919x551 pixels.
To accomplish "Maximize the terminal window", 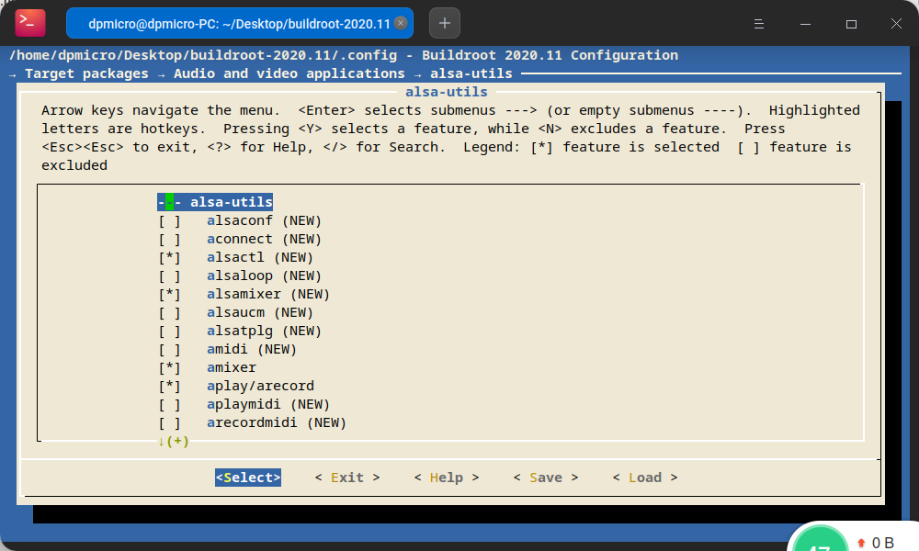I will click(x=851, y=24).
